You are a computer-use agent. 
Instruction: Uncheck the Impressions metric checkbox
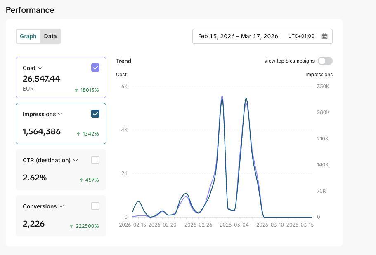click(95, 114)
